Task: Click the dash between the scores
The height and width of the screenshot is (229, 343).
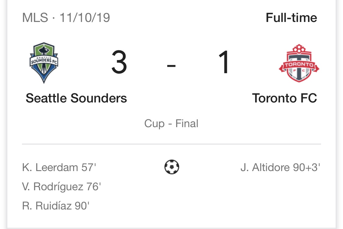Action: pos(171,66)
